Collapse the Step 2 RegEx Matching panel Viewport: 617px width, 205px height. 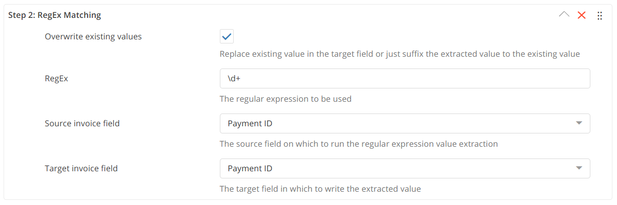[x=564, y=15]
